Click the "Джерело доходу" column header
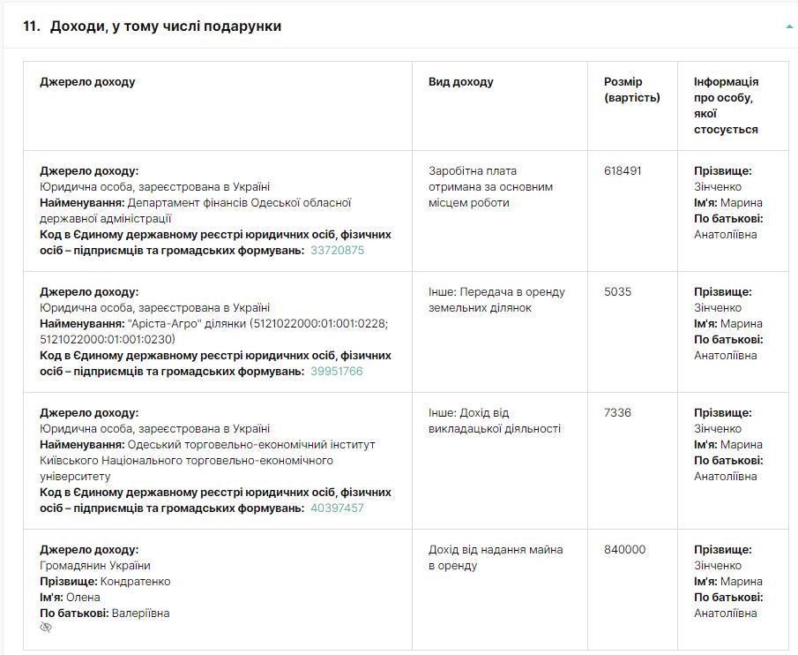The width and height of the screenshot is (798, 655). (x=87, y=82)
